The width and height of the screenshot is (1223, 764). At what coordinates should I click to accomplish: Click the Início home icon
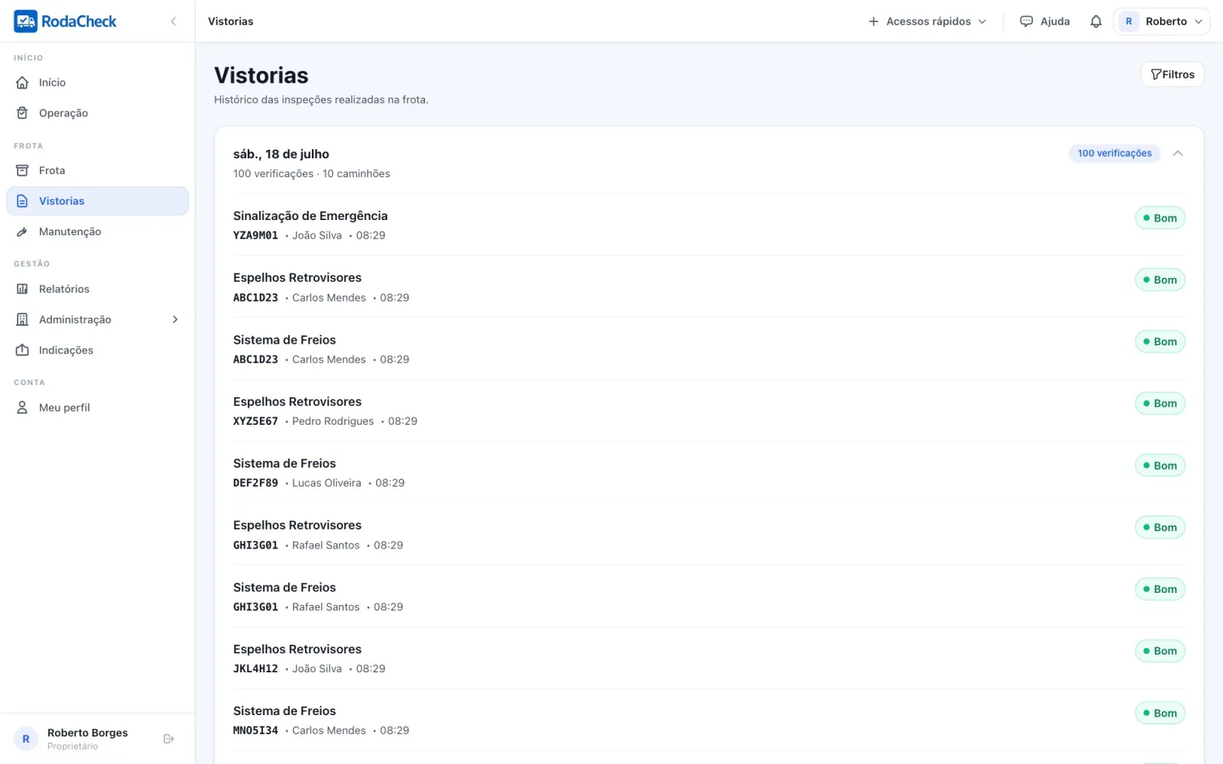click(x=22, y=83)
